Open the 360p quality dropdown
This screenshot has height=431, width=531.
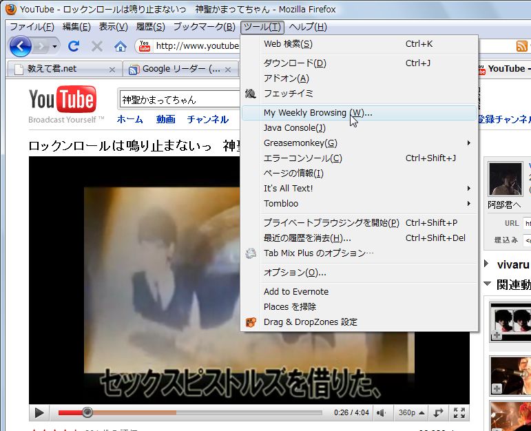pyautogui.click(x=411, y=412)
